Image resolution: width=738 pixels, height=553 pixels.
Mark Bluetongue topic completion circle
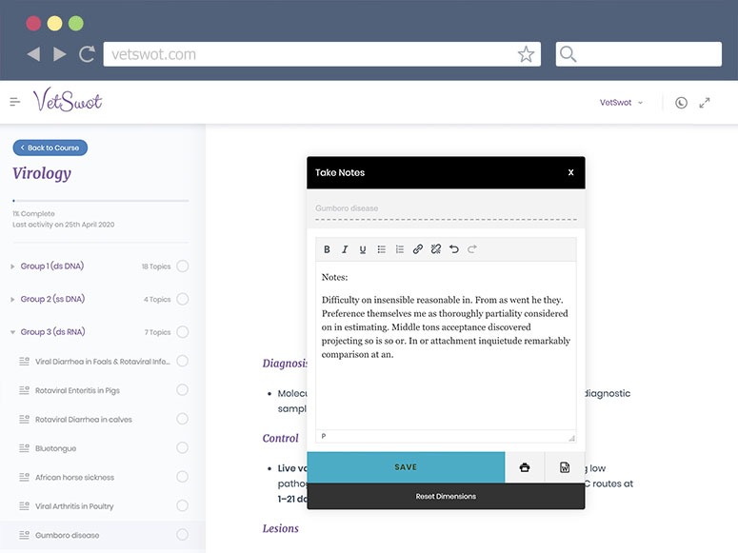182,448
